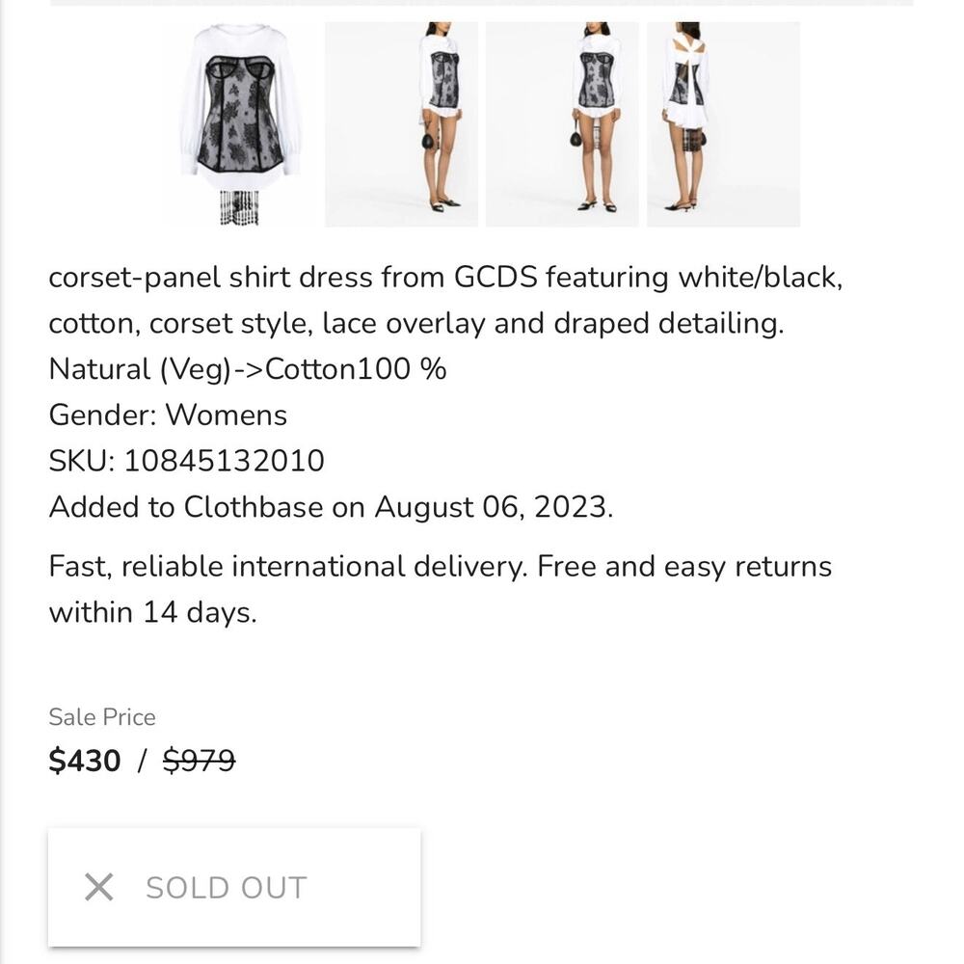The width and height of the screenshot is (964, 964).
Task: Open the flat-lay corset shirt dress thumbnail
Action: 240,124
